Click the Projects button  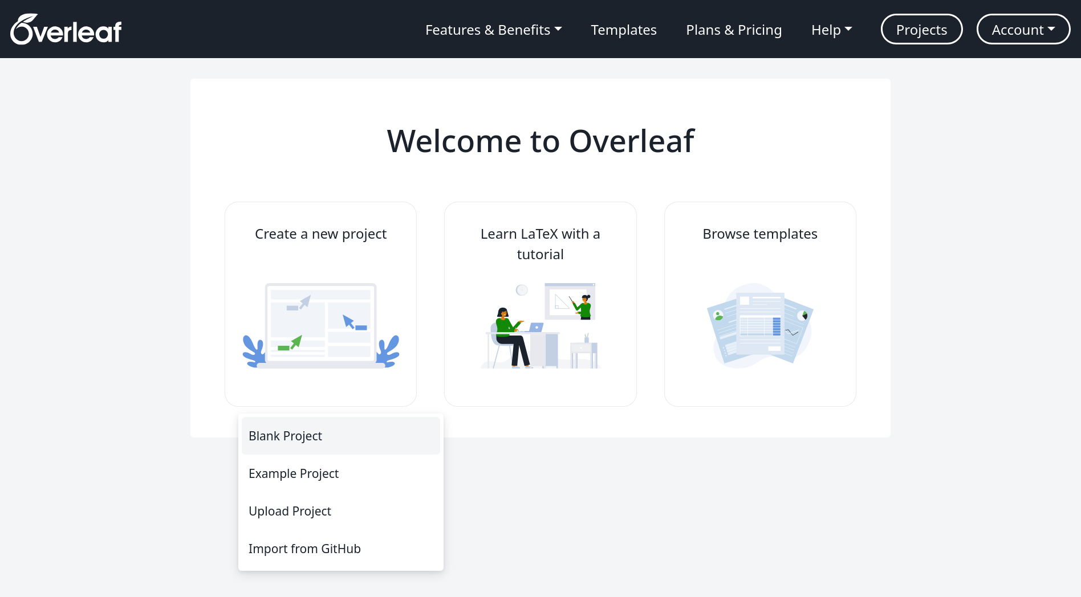[x=921, y=29]
